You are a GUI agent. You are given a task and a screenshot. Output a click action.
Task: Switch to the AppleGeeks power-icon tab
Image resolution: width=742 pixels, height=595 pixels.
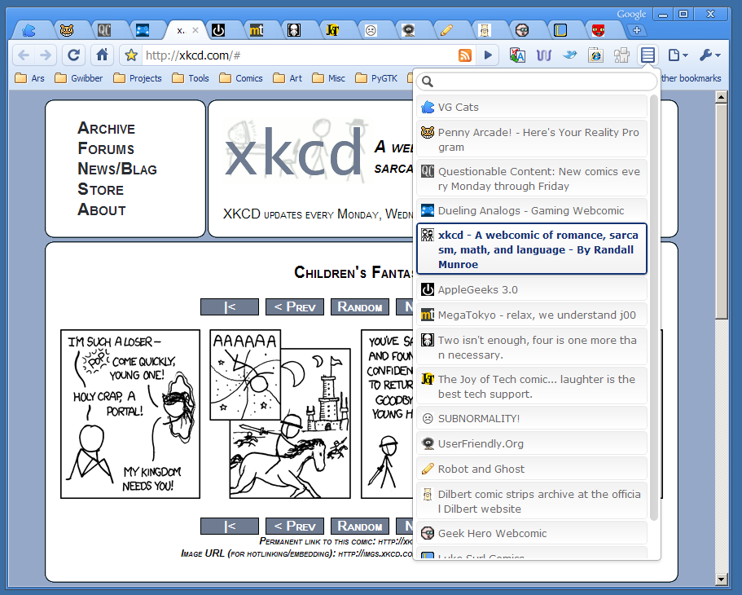point(217,31)
